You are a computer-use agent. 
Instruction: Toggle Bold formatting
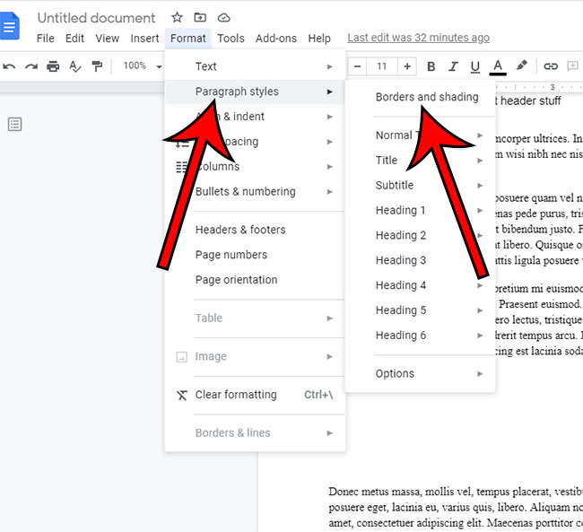pos(431,66)
